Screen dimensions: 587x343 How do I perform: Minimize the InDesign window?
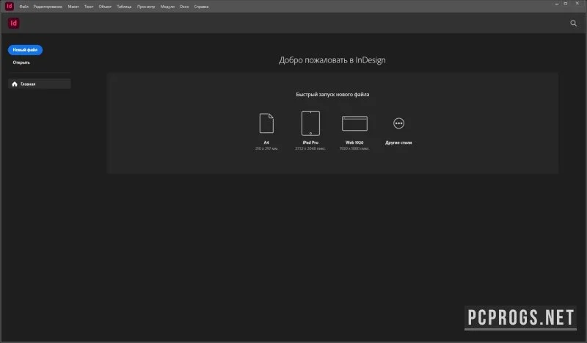click(x=557, y=4)
